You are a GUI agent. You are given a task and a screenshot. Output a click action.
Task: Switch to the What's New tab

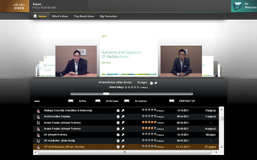coord(60,16)
